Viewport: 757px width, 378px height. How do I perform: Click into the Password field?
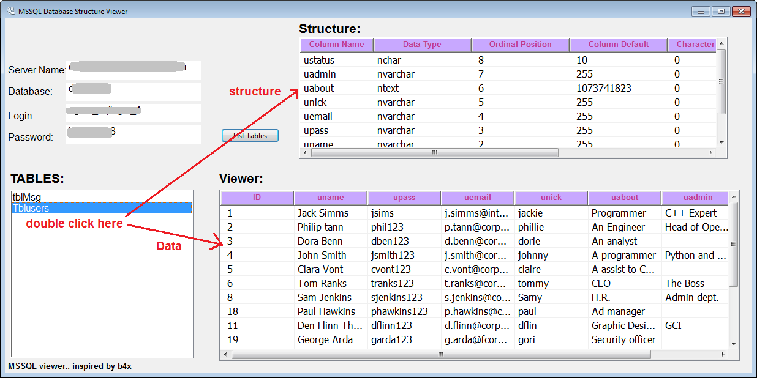(134, 135)
